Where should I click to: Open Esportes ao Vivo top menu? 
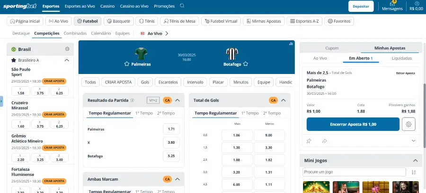(80, 6)
